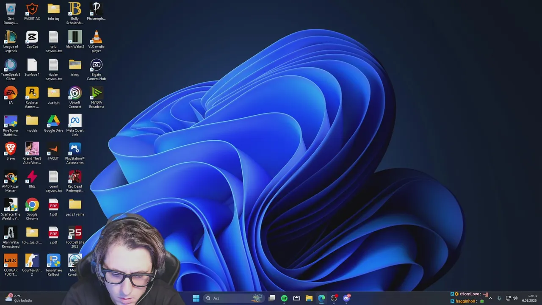Launch Football Life 2025

click(75, 237)
